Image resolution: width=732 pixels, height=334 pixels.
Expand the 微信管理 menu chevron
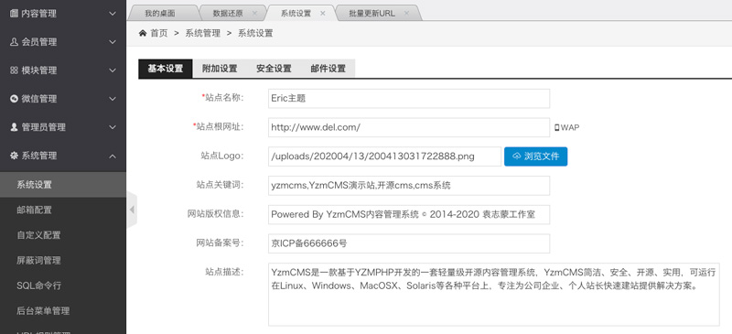113,99
